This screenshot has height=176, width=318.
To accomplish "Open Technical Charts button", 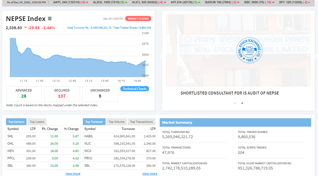I will coord(135,89).
